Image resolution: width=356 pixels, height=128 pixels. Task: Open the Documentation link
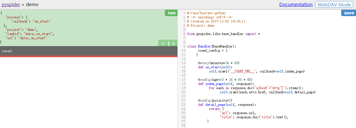pyautogui.click(x=296, y=4)
